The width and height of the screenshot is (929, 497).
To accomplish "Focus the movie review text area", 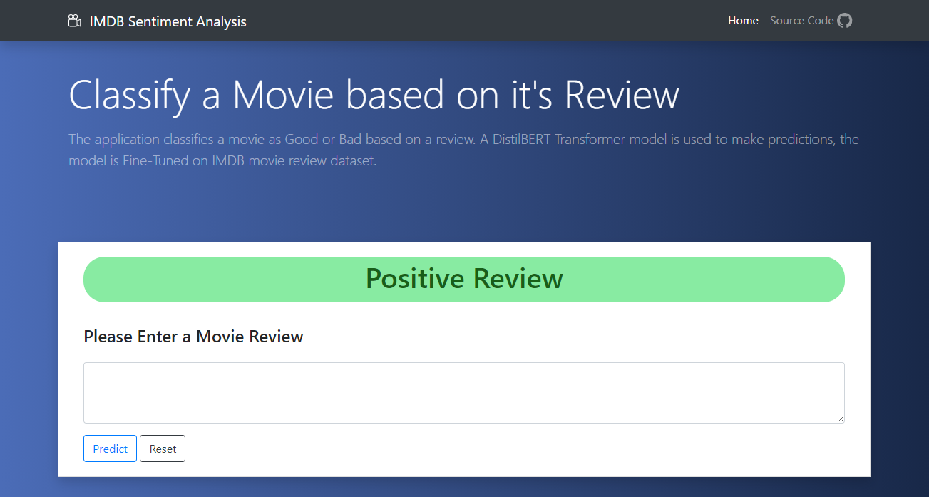I will point(464,393).
